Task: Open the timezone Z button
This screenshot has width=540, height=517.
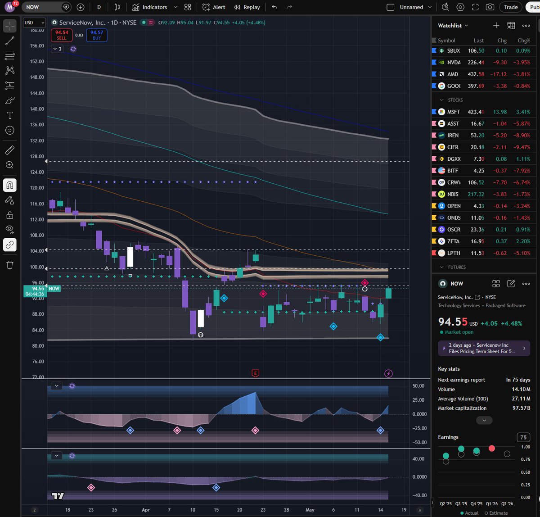Action: (x=34, y=510)
